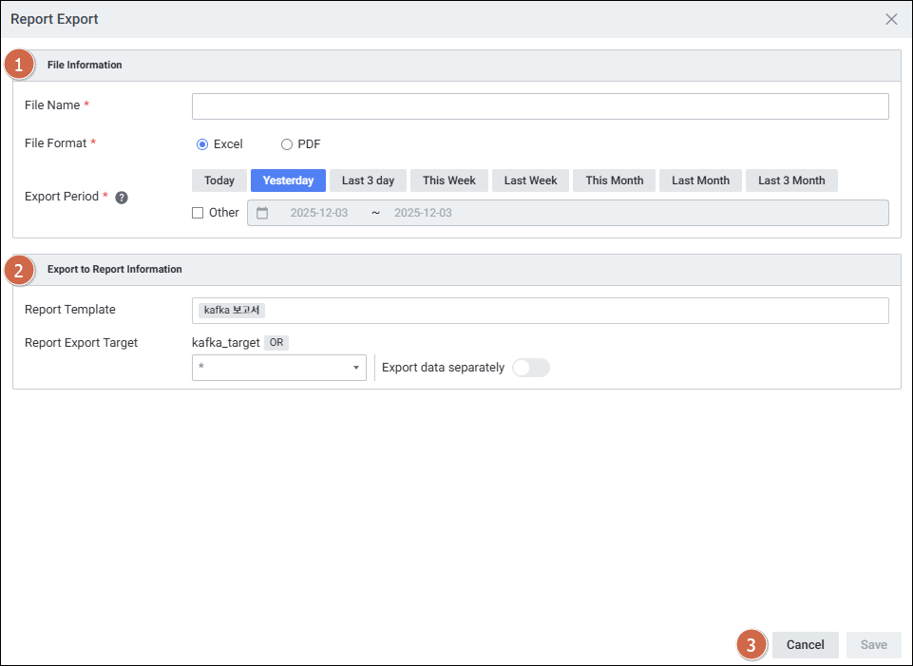Choose PDF as file format
This screenshot has width=913, height=666.
287,144
